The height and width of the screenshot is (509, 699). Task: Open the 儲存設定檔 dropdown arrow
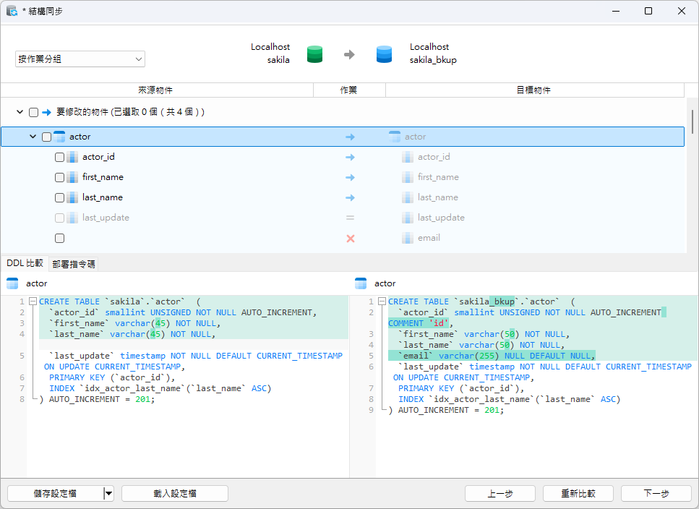click(x=108, y=493)
